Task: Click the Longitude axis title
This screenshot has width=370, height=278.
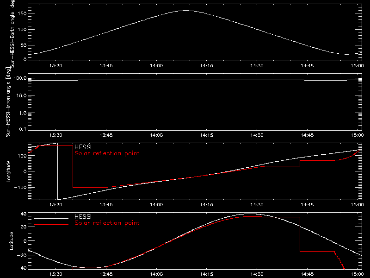Action: pos(8,171)
